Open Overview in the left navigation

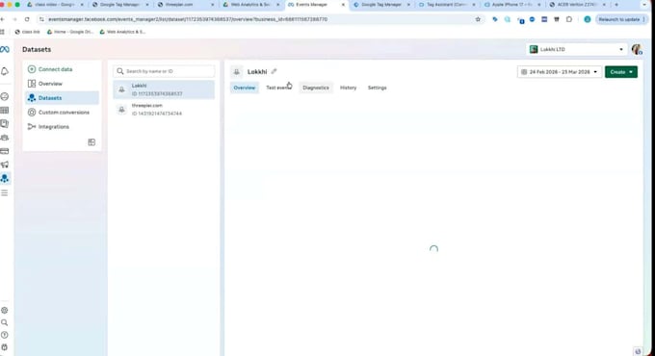50,84
